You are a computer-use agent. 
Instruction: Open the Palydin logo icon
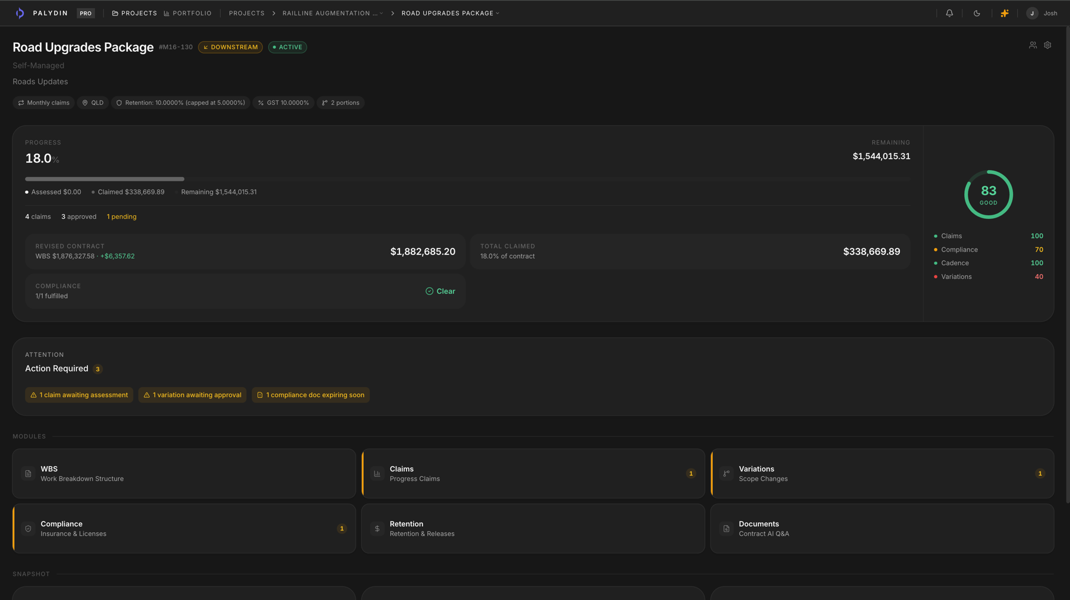coord(20,12)
